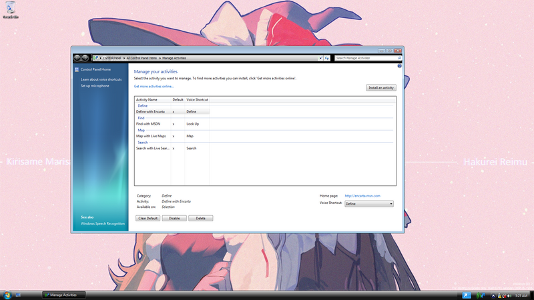Open the Recycle Bin on desktop
Screen dimensions: 534x300
click(11, 11)
